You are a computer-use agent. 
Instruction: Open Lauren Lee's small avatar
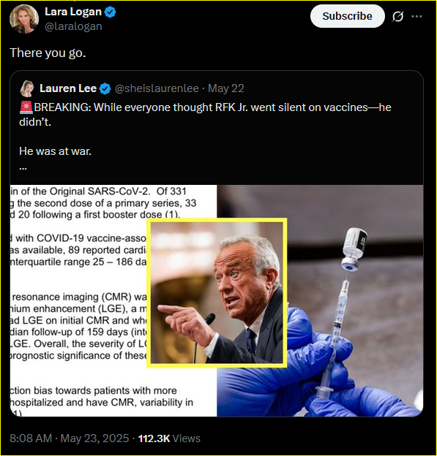click(x=27, y=88)
